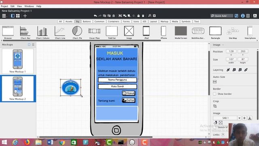Pick the Chart: Column control

pos(42,32)
